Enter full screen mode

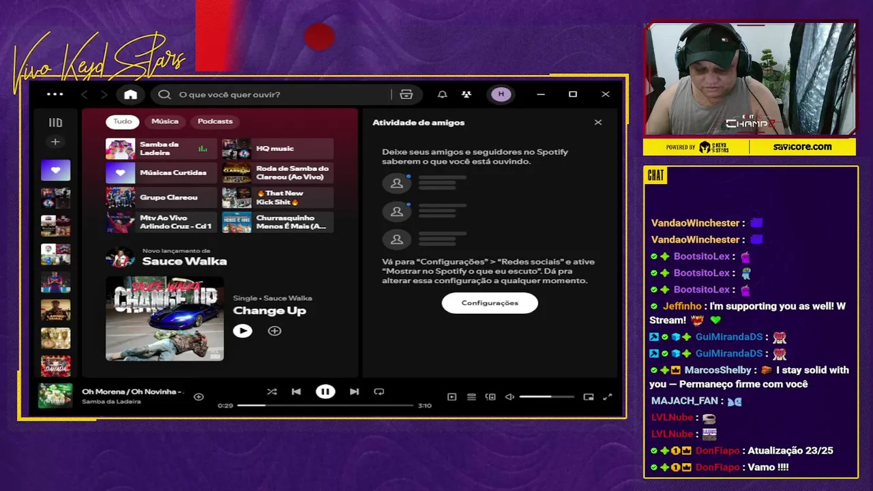point(608,397)
